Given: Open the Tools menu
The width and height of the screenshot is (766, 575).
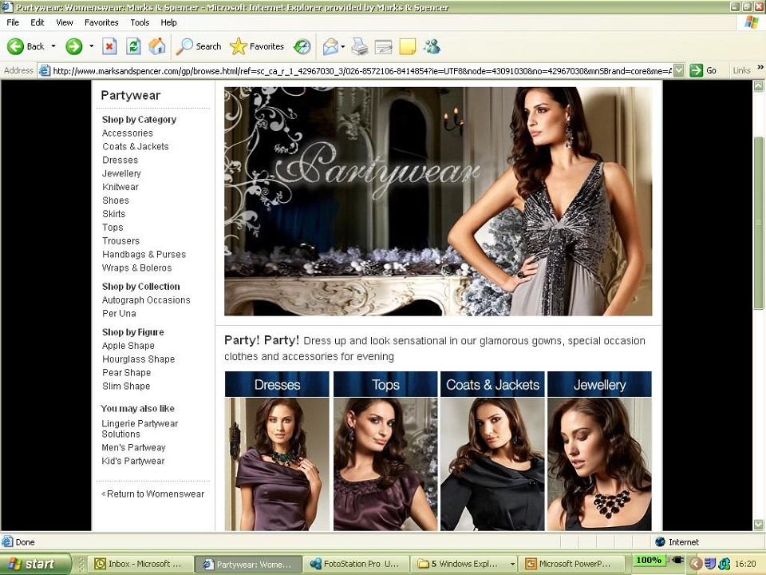Looking at the screenshot, I should [x=140, y=22].
